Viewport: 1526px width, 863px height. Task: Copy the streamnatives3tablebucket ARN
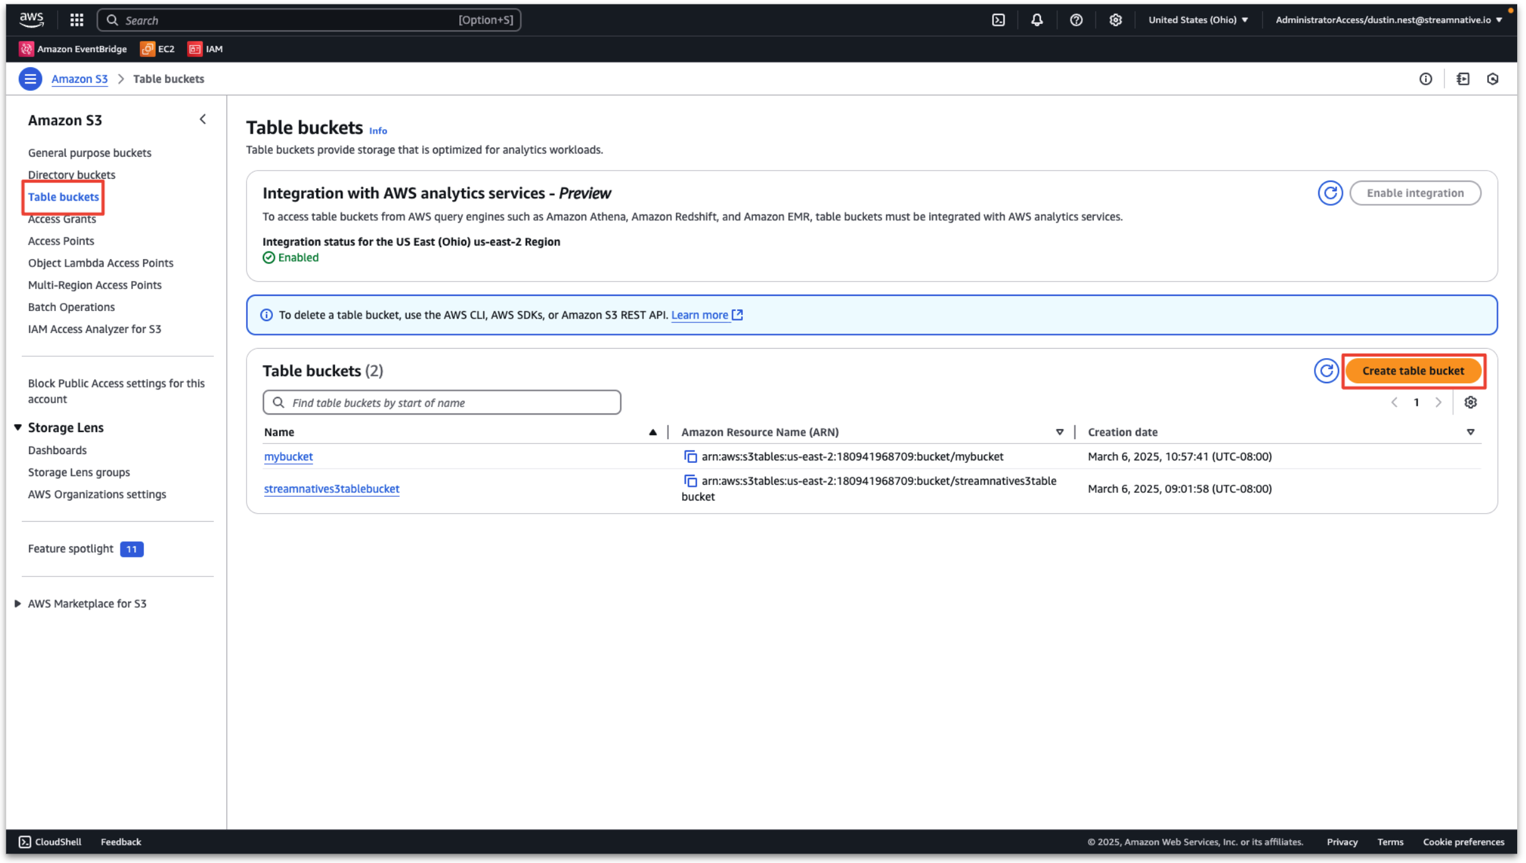point(690,481)
